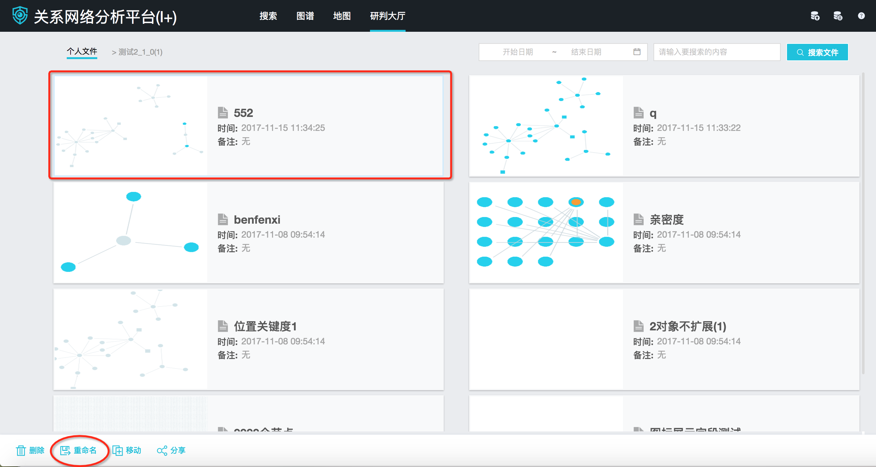Click the file icon beside 2对象不扩展(1)
The height and width of the screenshot is (467, 876).
(x=638, y=326)
